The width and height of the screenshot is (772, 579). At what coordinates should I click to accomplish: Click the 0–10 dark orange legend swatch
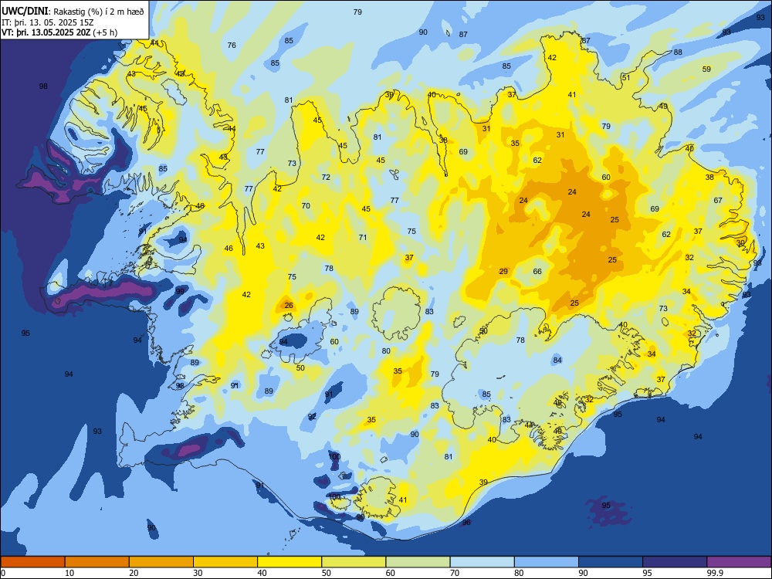point(32,562)
